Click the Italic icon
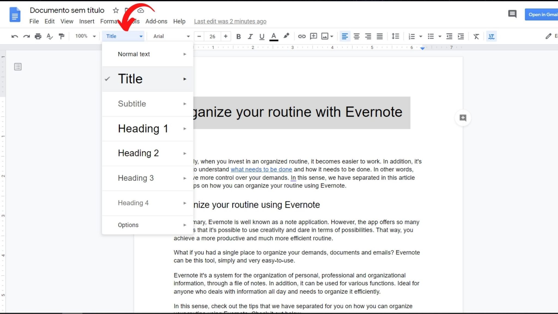558x314 pixels. [250, 36]
